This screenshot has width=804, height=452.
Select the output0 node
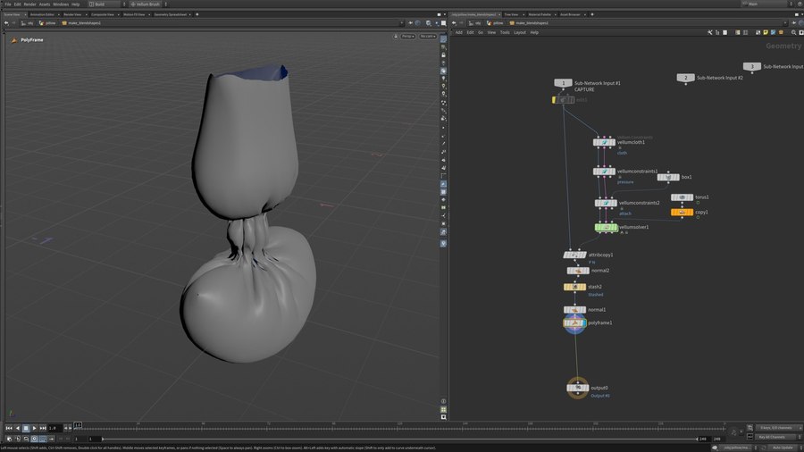tap(576, 388)
